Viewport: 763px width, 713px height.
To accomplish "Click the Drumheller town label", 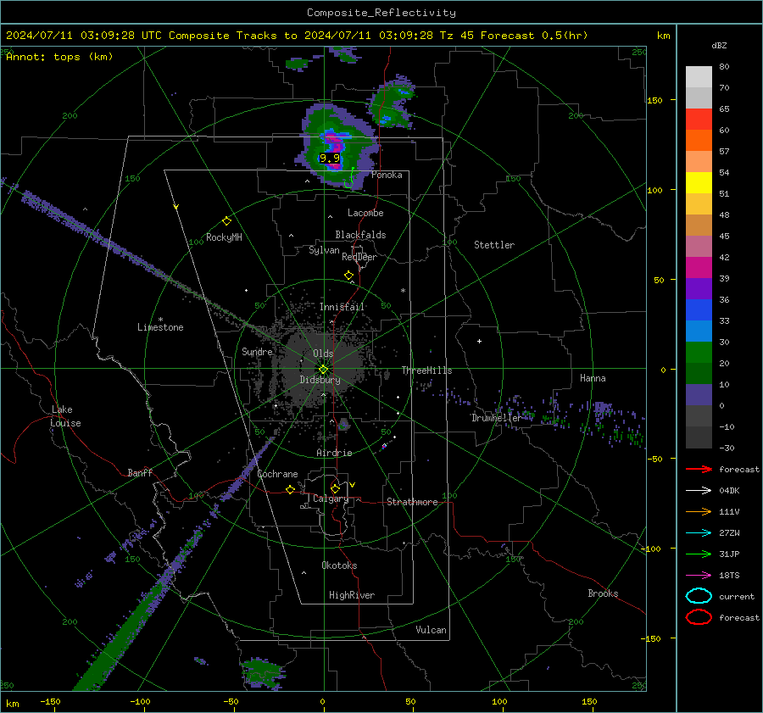I will [x=496, y=418].
